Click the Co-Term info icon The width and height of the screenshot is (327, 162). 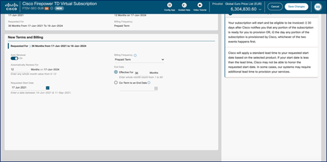click(x=149, y=83)
